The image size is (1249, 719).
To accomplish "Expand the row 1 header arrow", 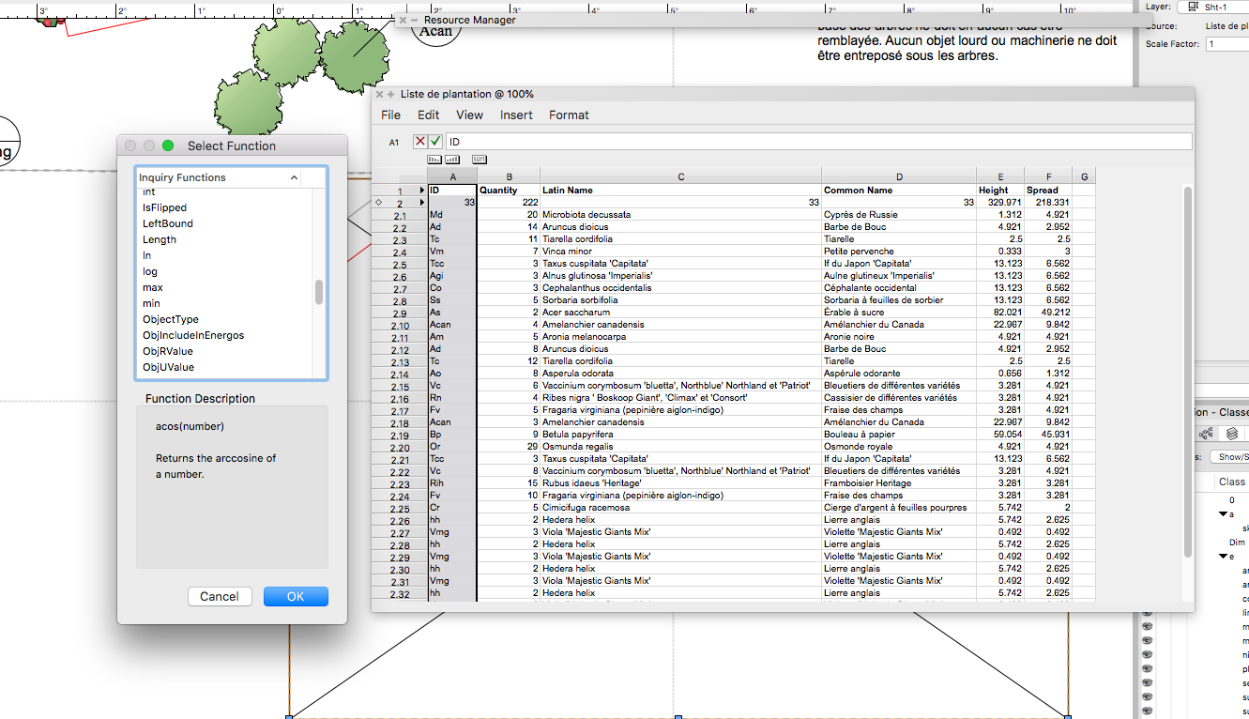I will click(x=421, y=191).
